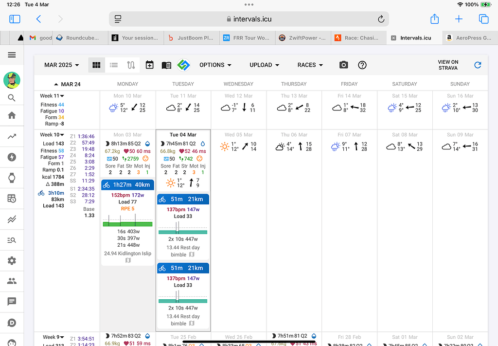Open the Kidlington Islip ride activity

click(x=127, y=253)
